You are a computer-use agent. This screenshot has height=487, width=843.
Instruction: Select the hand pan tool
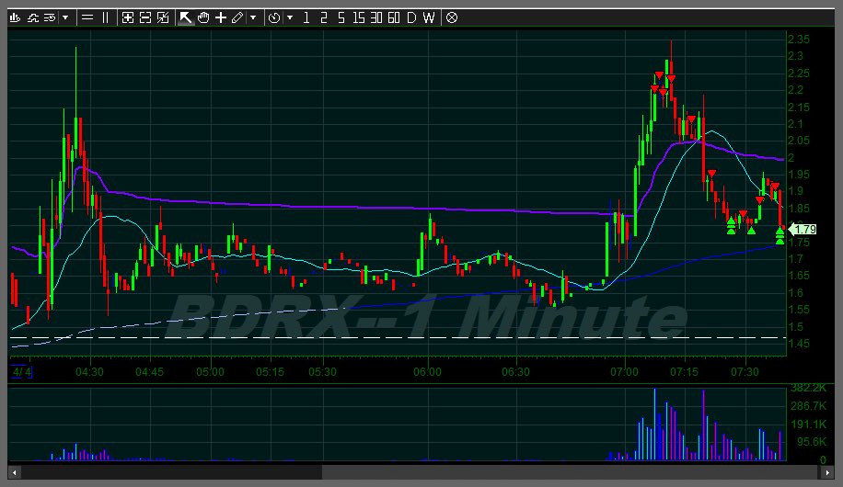point(203,17)
